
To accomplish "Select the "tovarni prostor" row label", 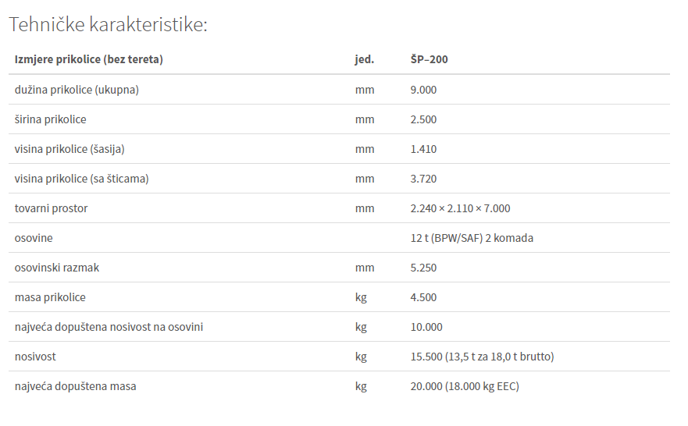I will pos(51,208).
